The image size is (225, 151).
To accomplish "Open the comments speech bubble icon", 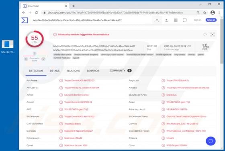I will tap(185, 20).
